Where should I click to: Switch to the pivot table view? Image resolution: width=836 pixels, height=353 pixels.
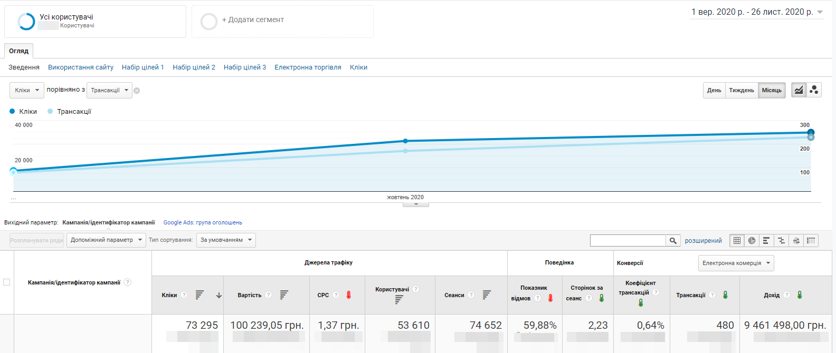coord(811,241)
